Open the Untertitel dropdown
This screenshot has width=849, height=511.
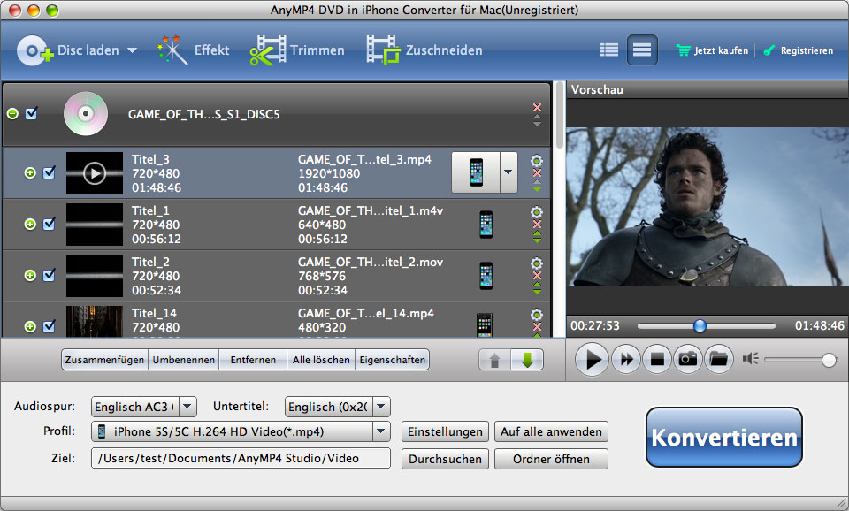381,407
